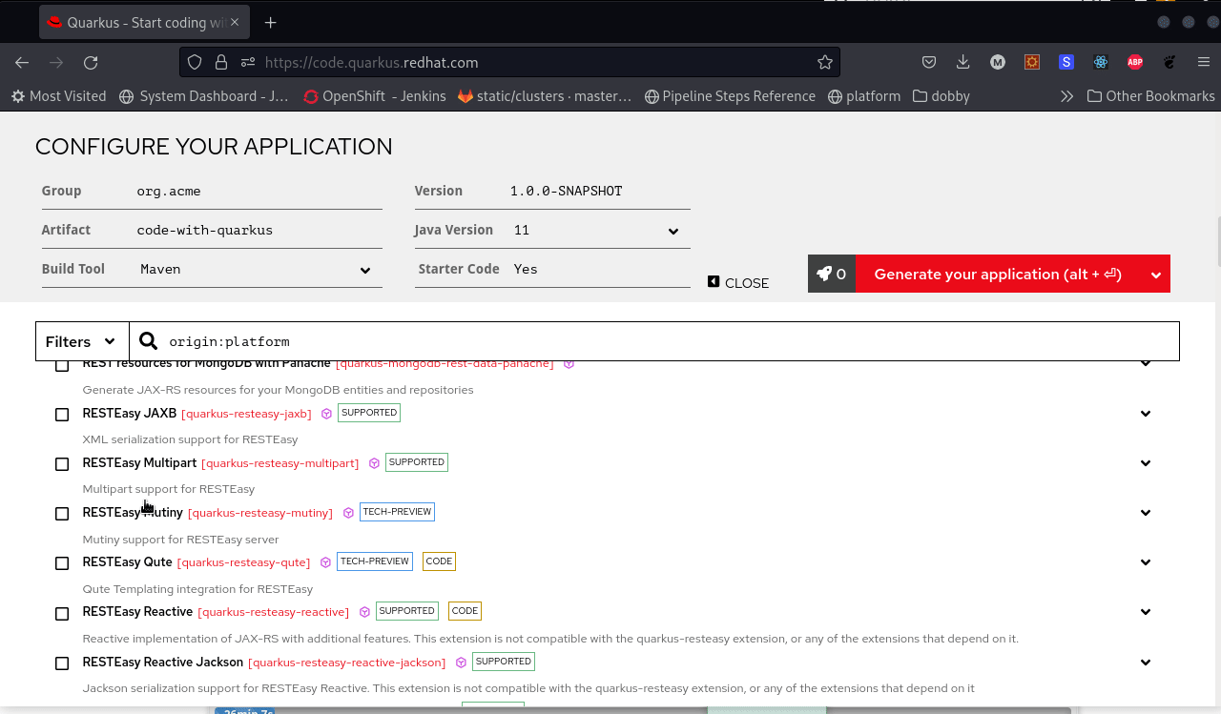Open the Firefox hamburger menu
The width and height of the screenshot is (1221, 714).
(x=1204, y=63)
